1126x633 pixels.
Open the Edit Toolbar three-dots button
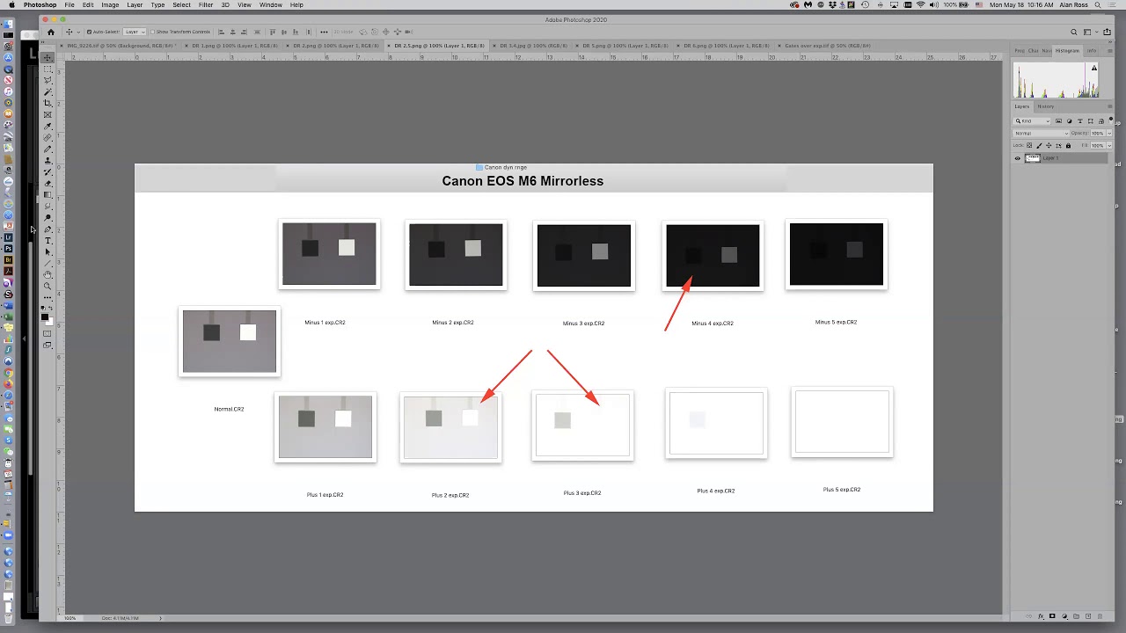(48, 298)
